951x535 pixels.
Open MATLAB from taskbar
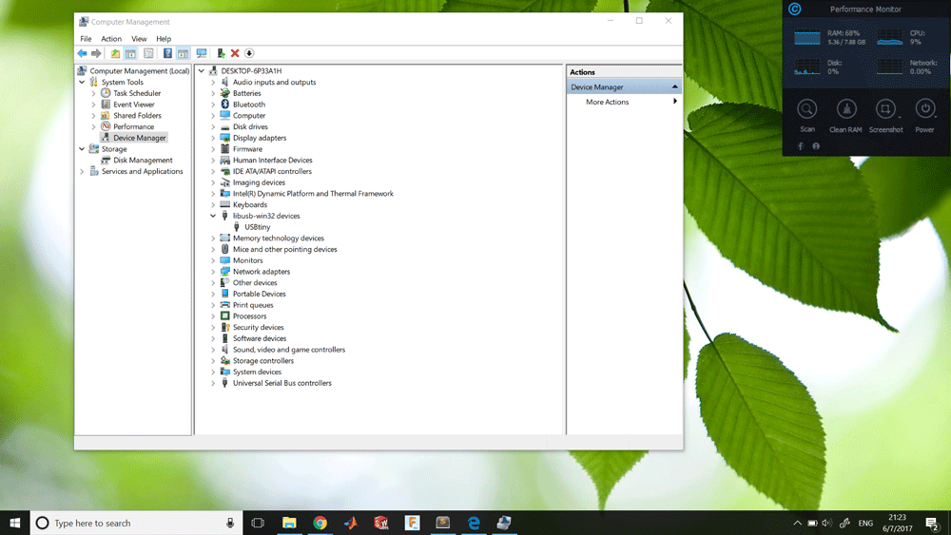(351, 523)
